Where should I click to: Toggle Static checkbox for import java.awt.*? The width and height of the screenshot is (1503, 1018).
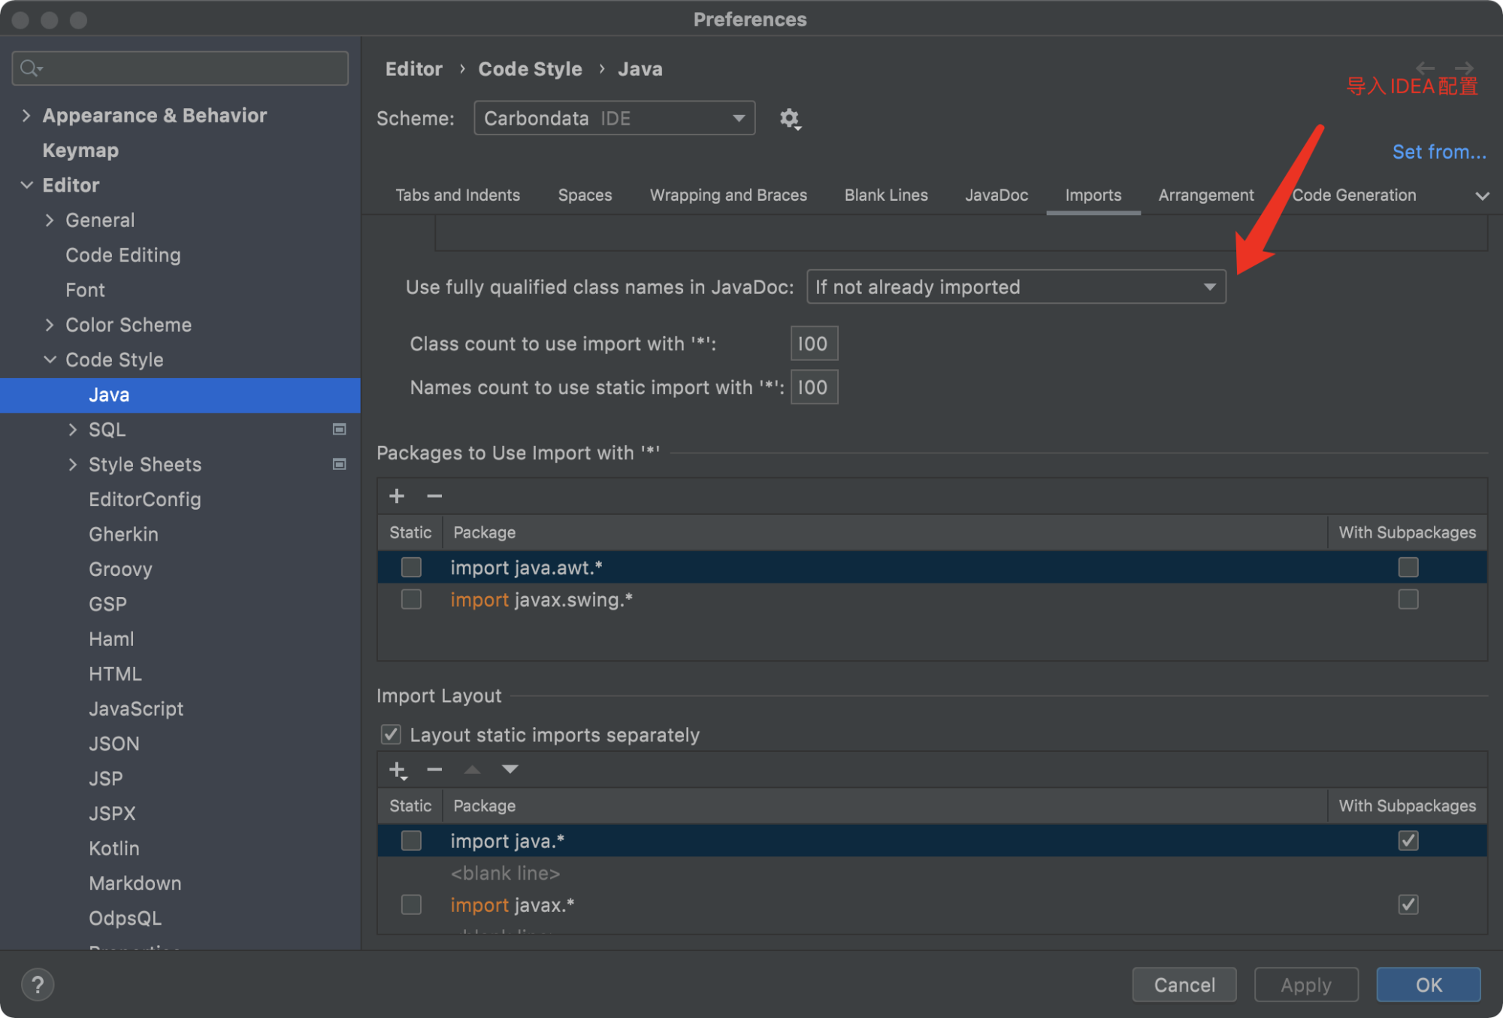[x=411, y=567]
